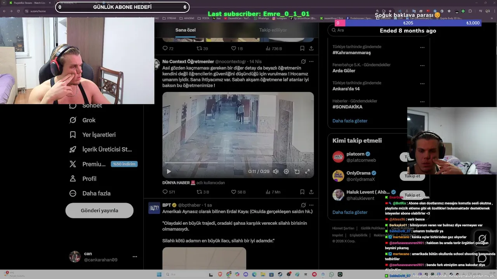
Task: Open Grok from the left sidebar
Action: point(82,120)
